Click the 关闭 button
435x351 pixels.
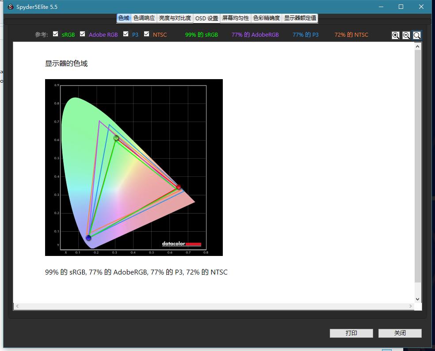pos(400,333)
